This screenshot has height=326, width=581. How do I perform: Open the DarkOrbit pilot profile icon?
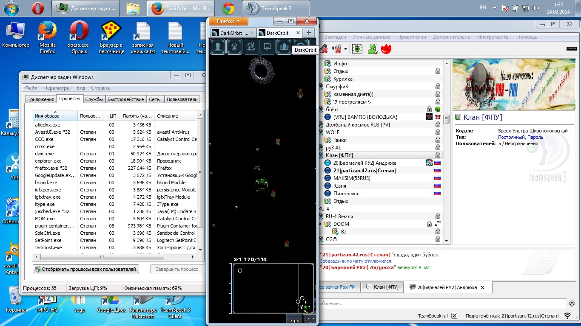click(x=218, y=46)
